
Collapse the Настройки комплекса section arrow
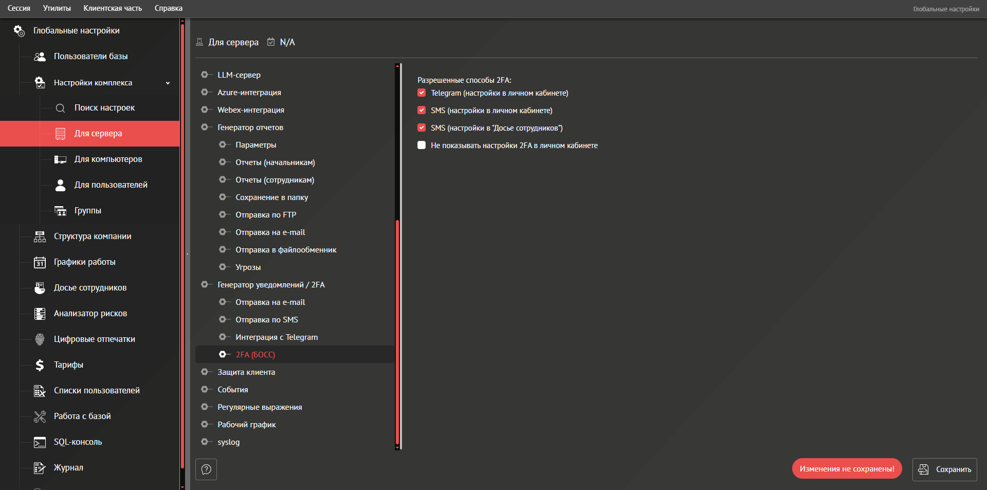[168, 83]
